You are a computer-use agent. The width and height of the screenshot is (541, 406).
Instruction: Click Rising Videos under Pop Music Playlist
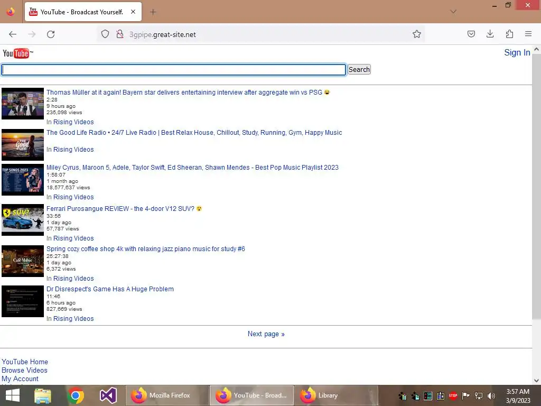coord(73,197)
